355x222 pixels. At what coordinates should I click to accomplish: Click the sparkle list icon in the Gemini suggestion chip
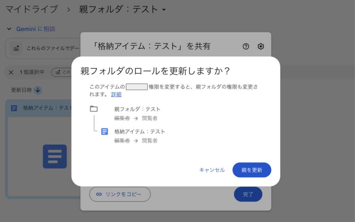pos(16,48)
